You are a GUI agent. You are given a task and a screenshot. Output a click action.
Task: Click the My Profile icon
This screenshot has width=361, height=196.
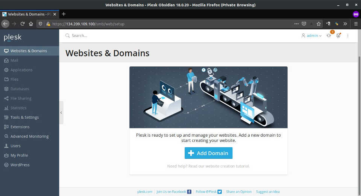click(6, 155)
